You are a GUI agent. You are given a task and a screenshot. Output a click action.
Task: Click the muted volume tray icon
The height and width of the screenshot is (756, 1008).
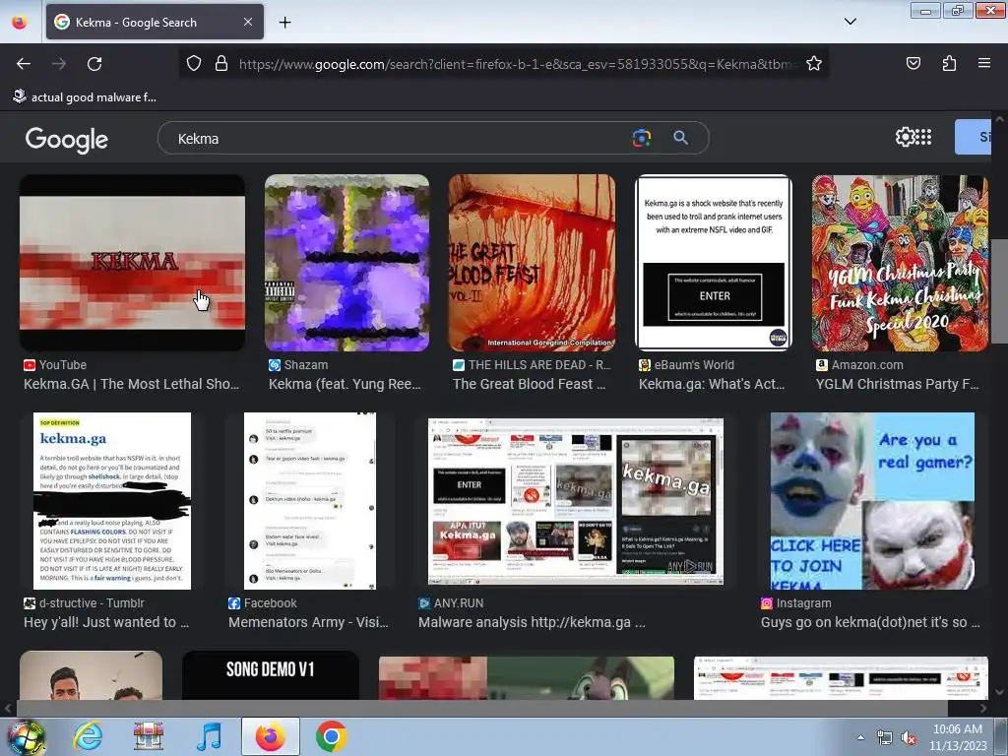909,738
